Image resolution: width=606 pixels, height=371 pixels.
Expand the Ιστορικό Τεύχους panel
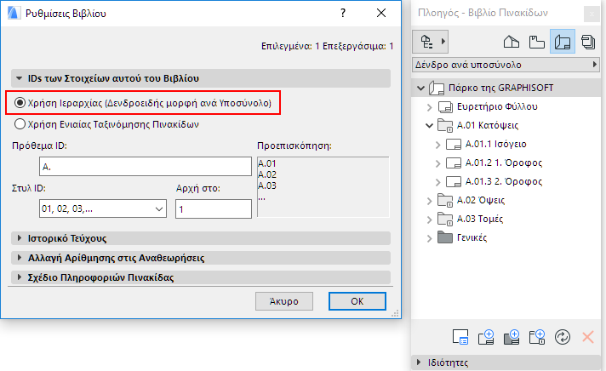tap(19, 238)
